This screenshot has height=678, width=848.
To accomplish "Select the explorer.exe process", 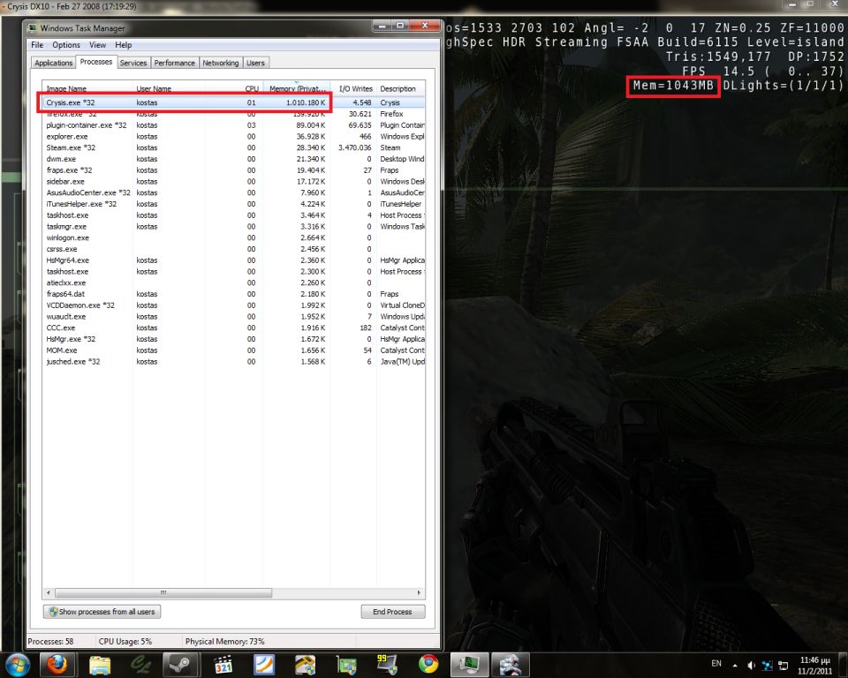I will coord(233,137).
